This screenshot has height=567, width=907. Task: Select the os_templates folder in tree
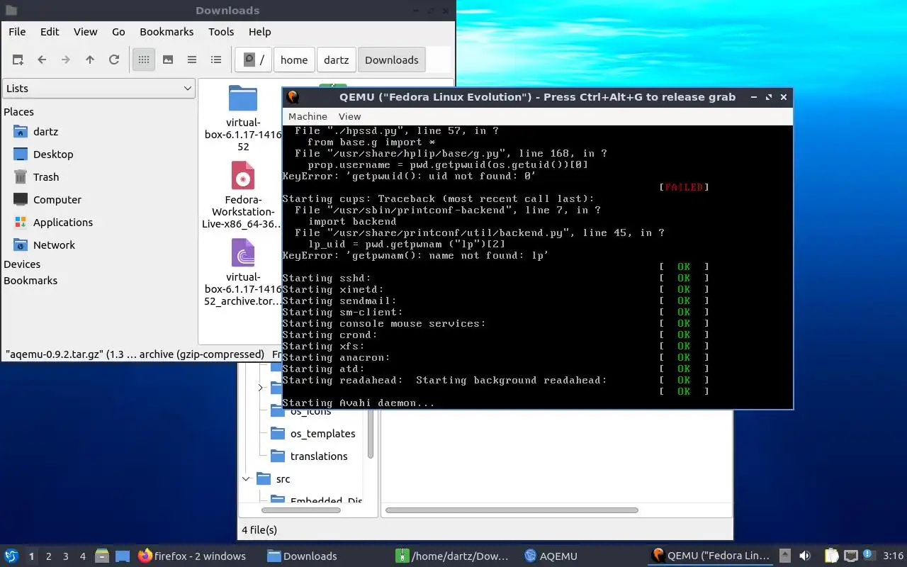tap(322, 434)
